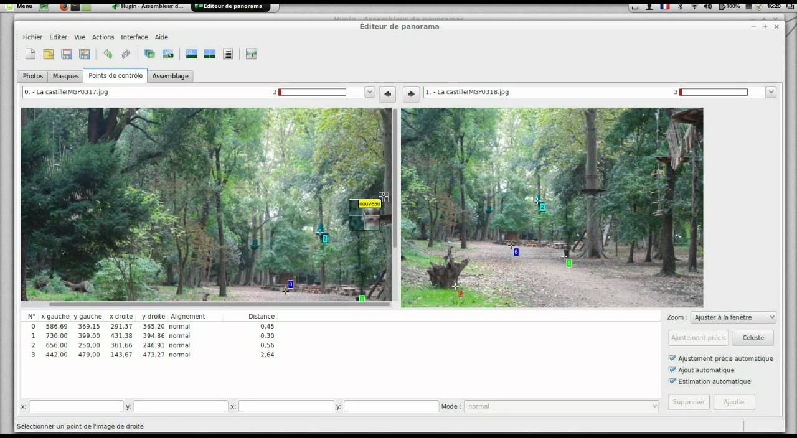Click the 'Ajustement précis' button

tap(699, 338)
